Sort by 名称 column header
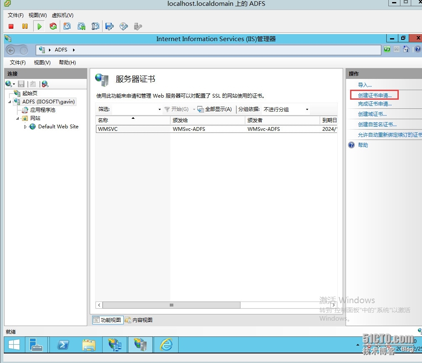 click(x=132, y=120)
